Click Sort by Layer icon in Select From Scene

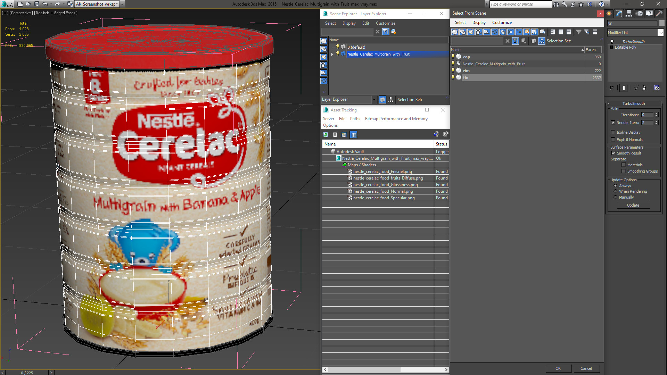coord(534,41)
